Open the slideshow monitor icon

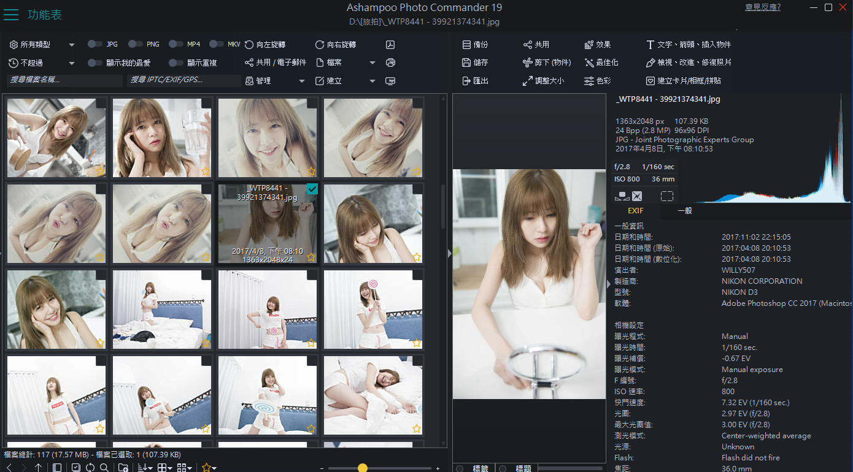pyautogui.click(x=390, y=81)
